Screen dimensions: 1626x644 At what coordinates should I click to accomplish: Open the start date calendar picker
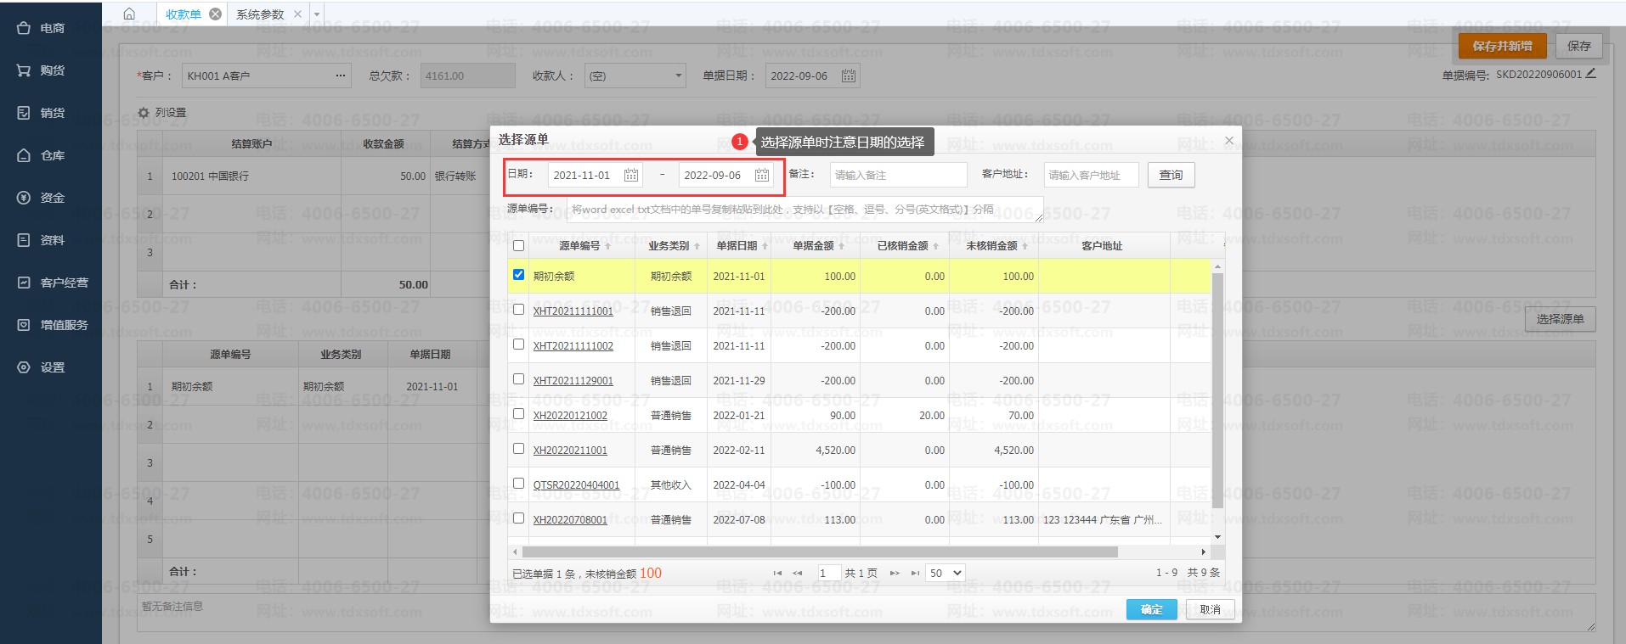pos(630,176)
